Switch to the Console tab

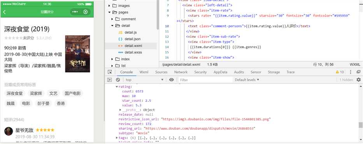(x=126, y=72)
